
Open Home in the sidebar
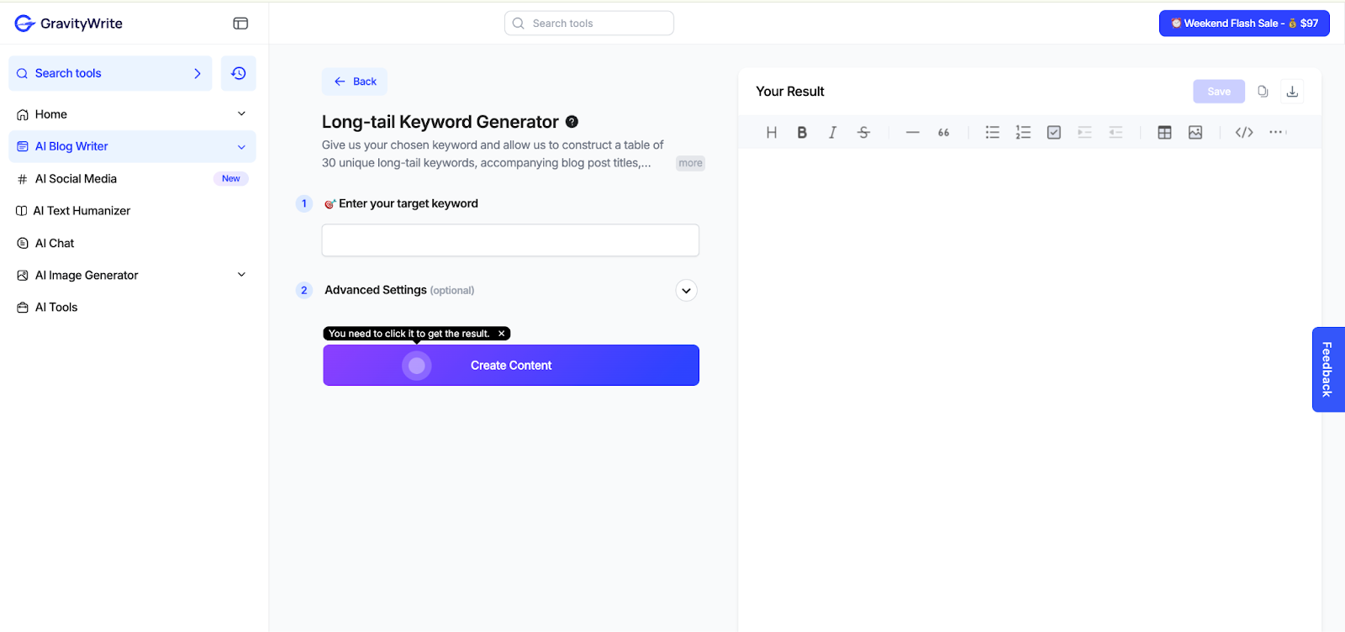(51, 114)
